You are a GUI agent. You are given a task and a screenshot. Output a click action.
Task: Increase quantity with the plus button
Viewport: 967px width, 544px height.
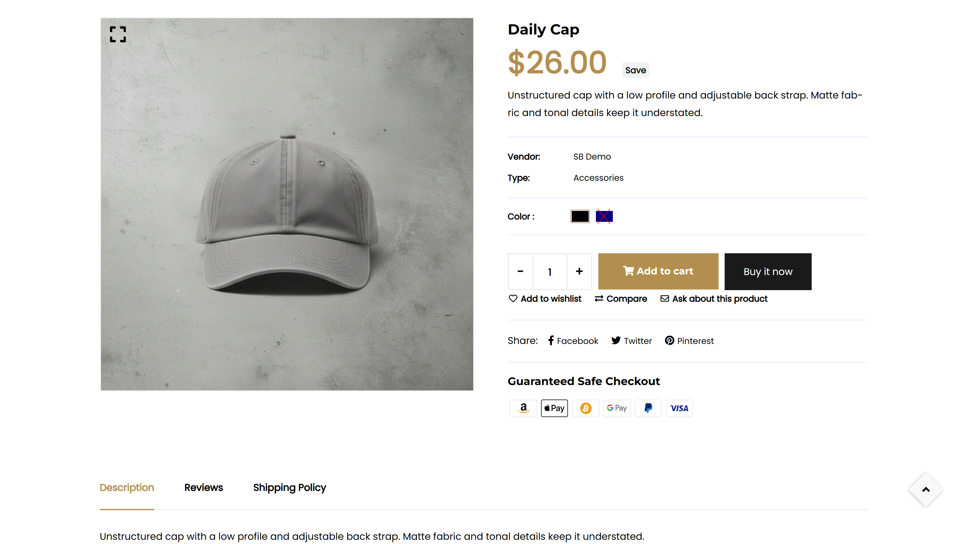pyautogui.click(x=579, y=271)
